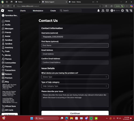Open Blog in the left sidebar
Screen dimensions: 134x121
click(x=5, y=82)
